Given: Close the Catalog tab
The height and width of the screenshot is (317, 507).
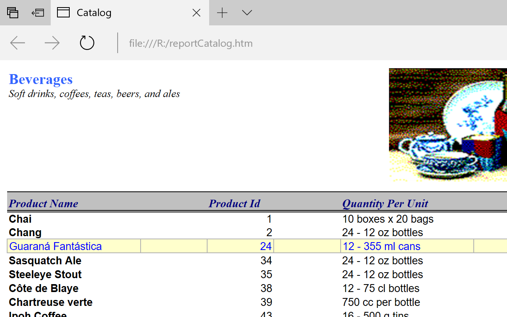Looking at the screenshot, I should click(x=196, y=13).
